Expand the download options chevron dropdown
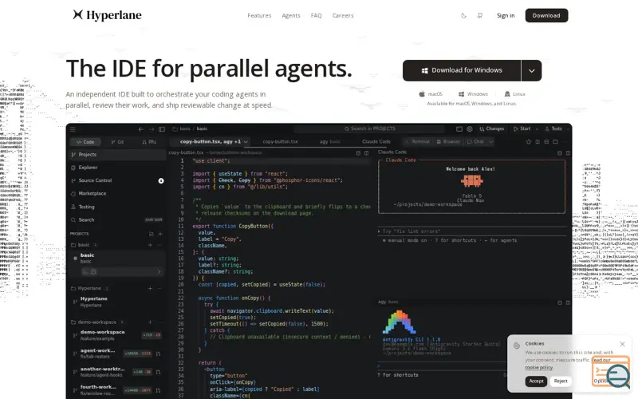This screenshot has height=399, width=638. click(x=531, y=70)
